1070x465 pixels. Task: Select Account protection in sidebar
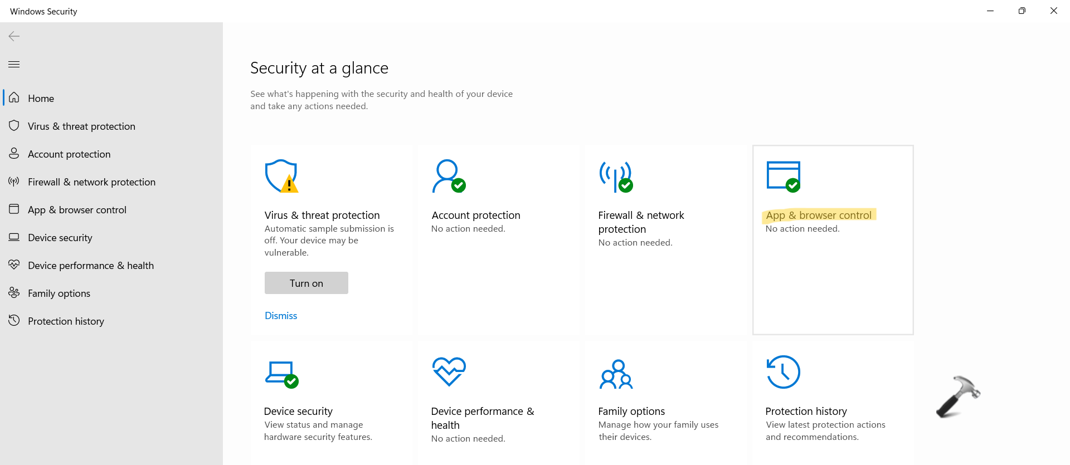(69, 154)
